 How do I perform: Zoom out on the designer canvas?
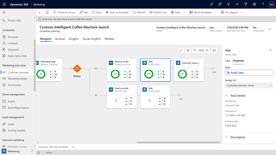tap(195, 50)
